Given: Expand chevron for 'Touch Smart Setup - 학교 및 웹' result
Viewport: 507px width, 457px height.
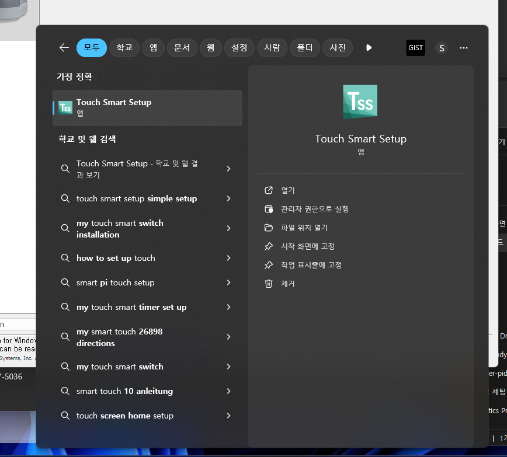Looking at the screenshot, I should coord(228,169).
